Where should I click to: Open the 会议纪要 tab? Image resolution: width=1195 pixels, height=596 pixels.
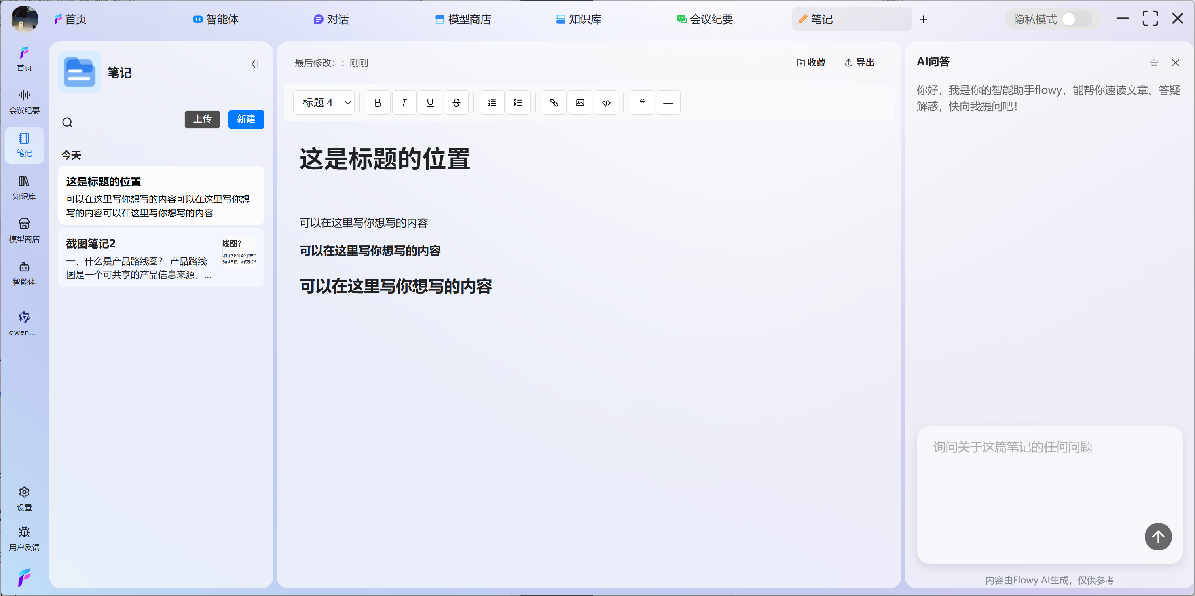pyautogui.click(x=705, y=19)
